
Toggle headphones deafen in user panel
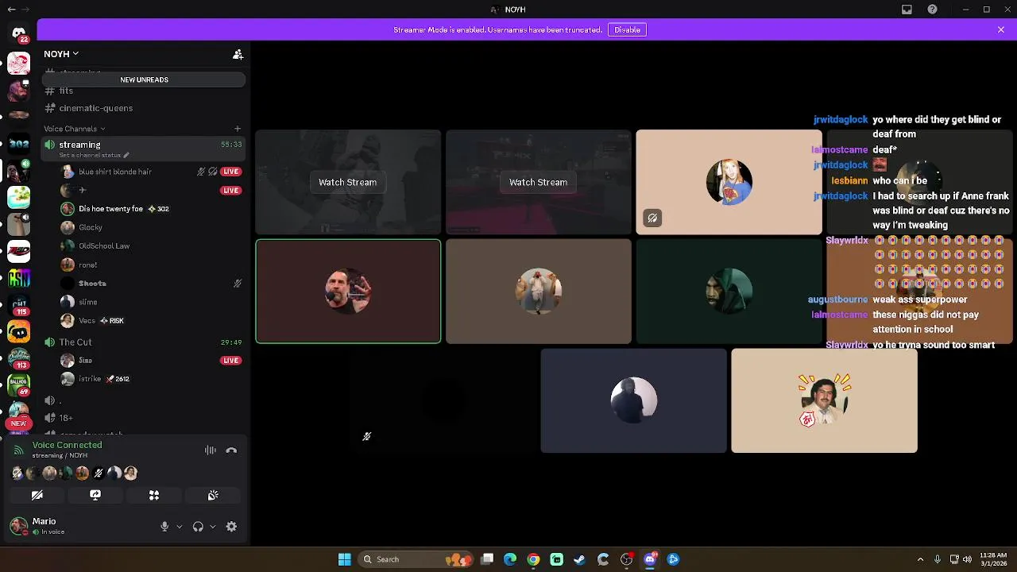(x=198, y=527)
